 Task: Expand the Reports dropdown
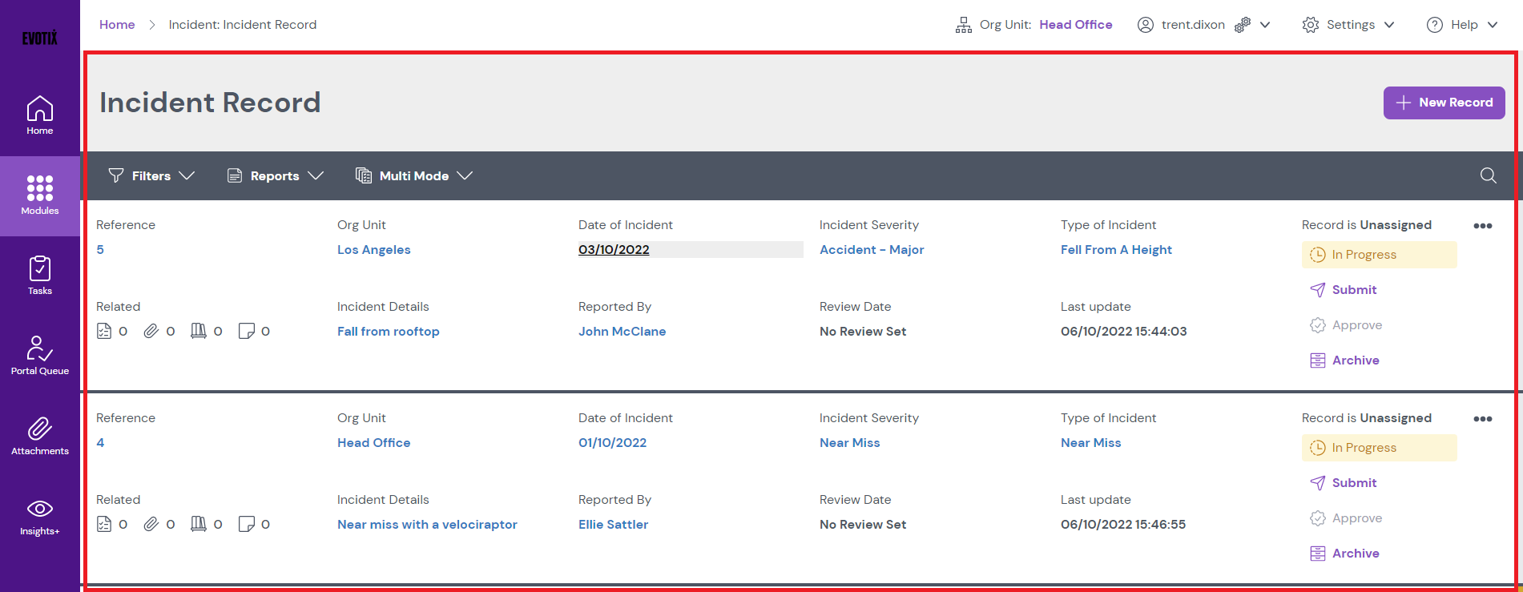[275, 175]
